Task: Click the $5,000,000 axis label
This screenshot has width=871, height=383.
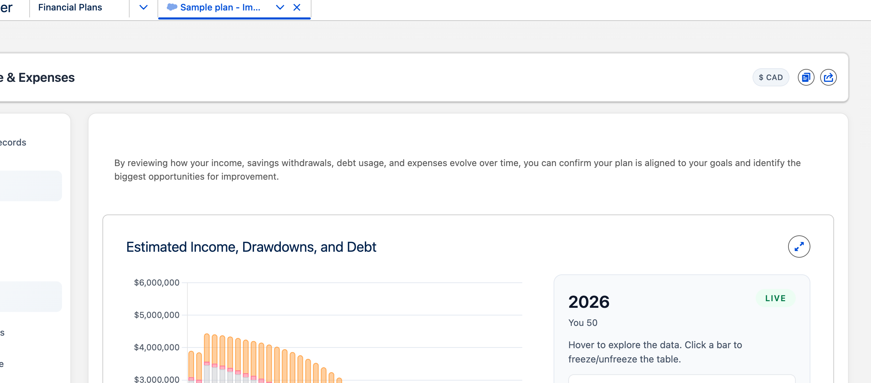Action: pyautogui.click(x=157, y=315)
